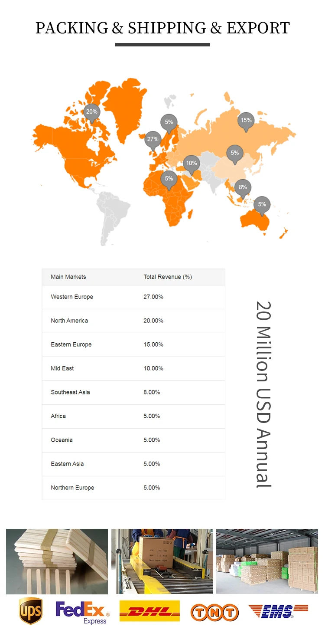The height and width of the screenshot is (633, 325).
Task: Click the EMS logo
Action: 278,611
